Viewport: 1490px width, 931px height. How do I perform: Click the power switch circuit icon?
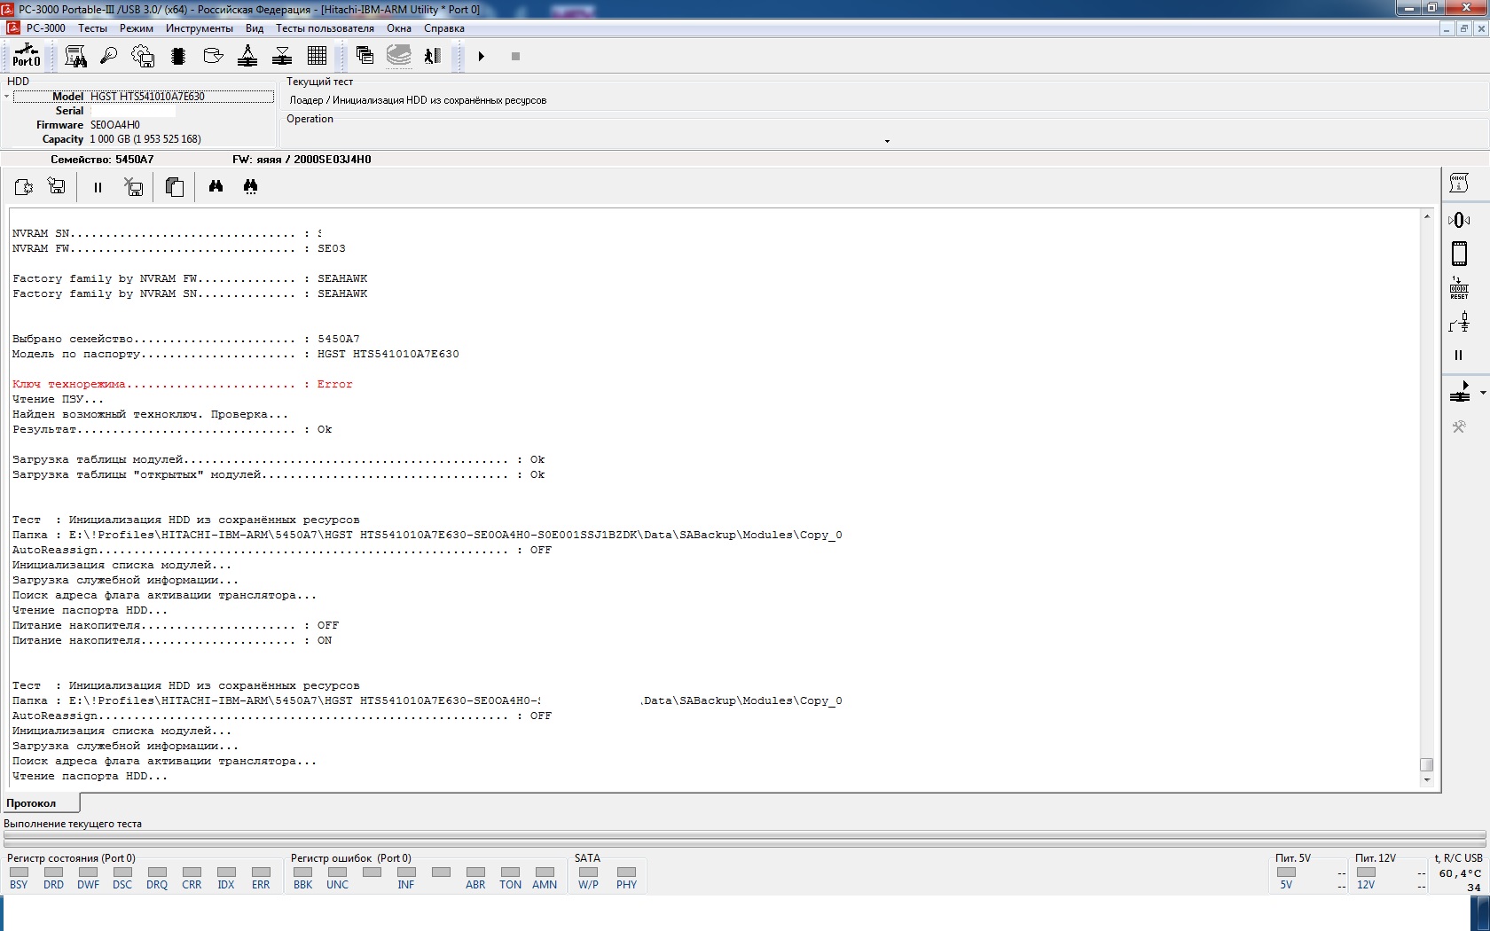coord(1459,323)
